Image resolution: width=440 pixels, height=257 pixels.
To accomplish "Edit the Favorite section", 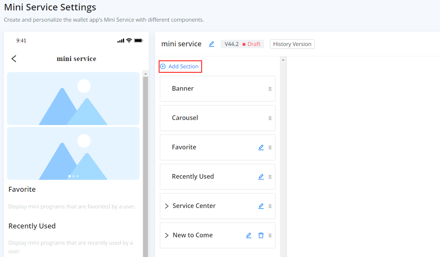I will coord(261,147).
